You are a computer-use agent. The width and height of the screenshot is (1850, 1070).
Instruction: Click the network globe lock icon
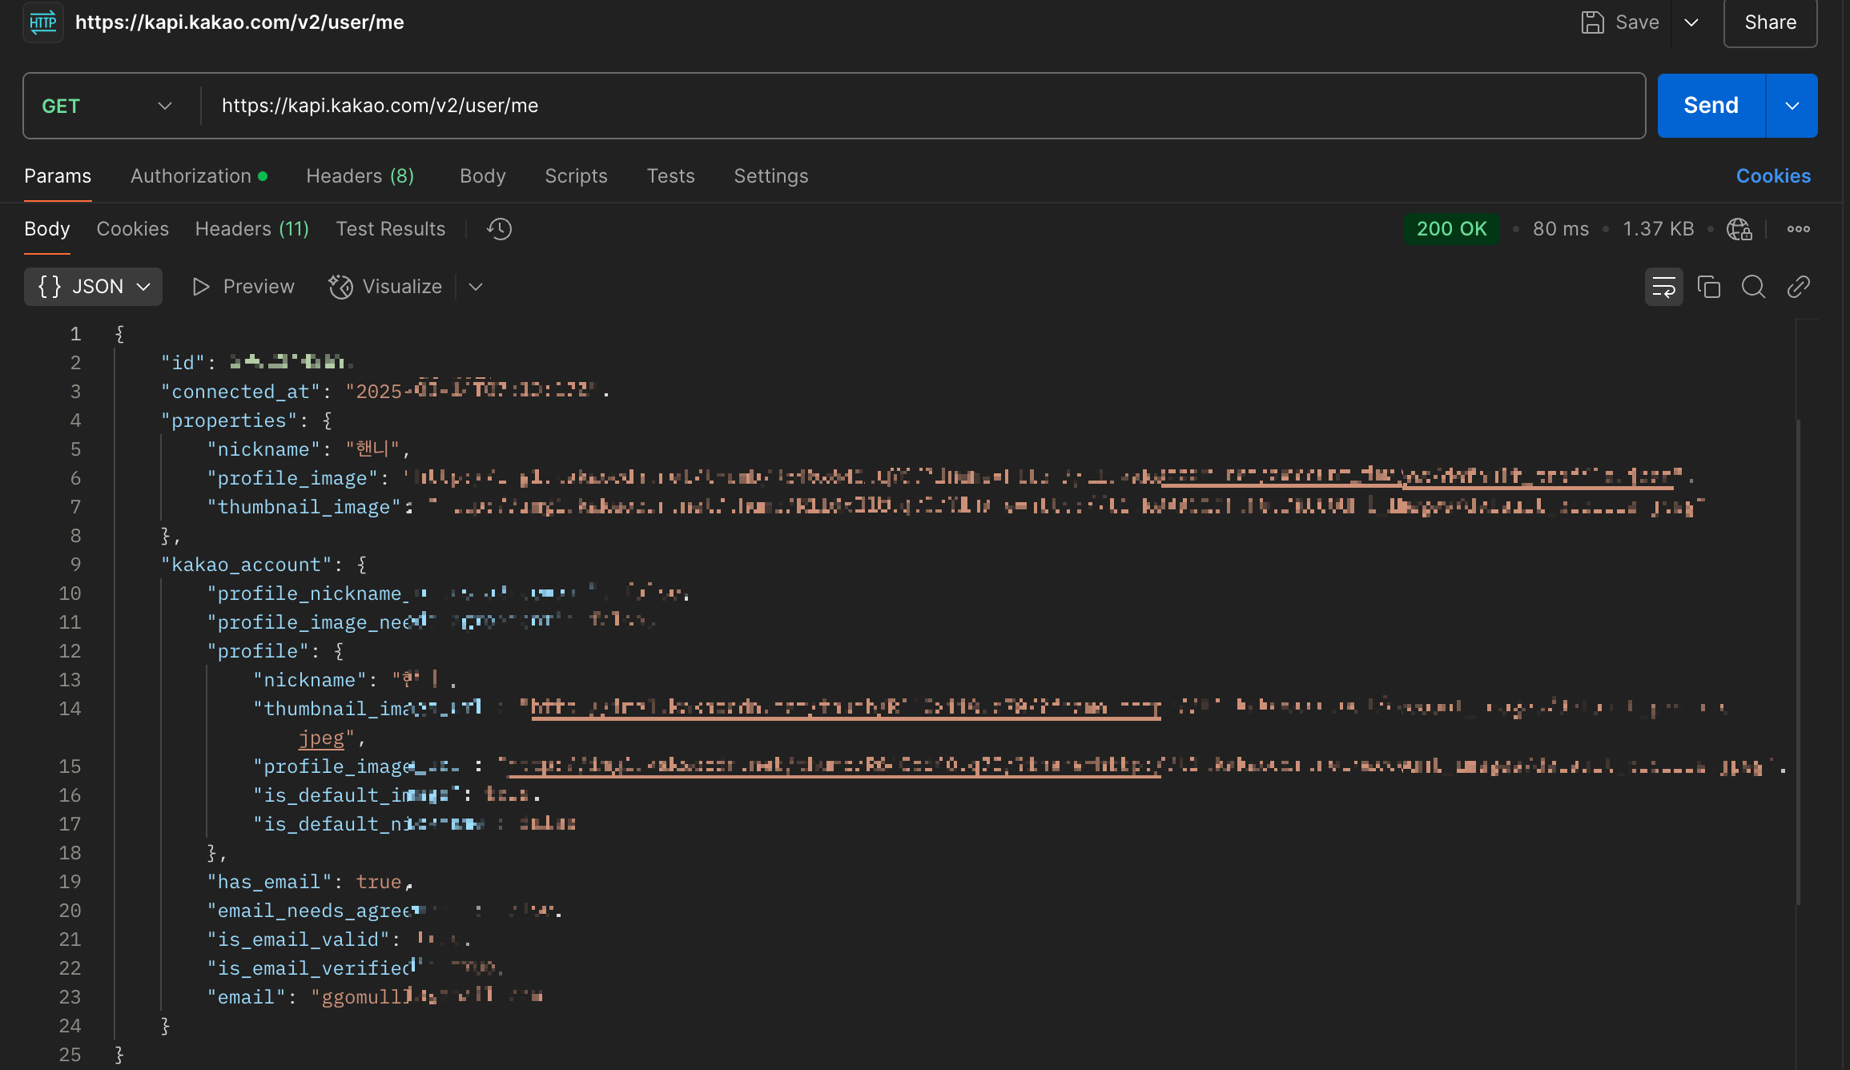1739,229
